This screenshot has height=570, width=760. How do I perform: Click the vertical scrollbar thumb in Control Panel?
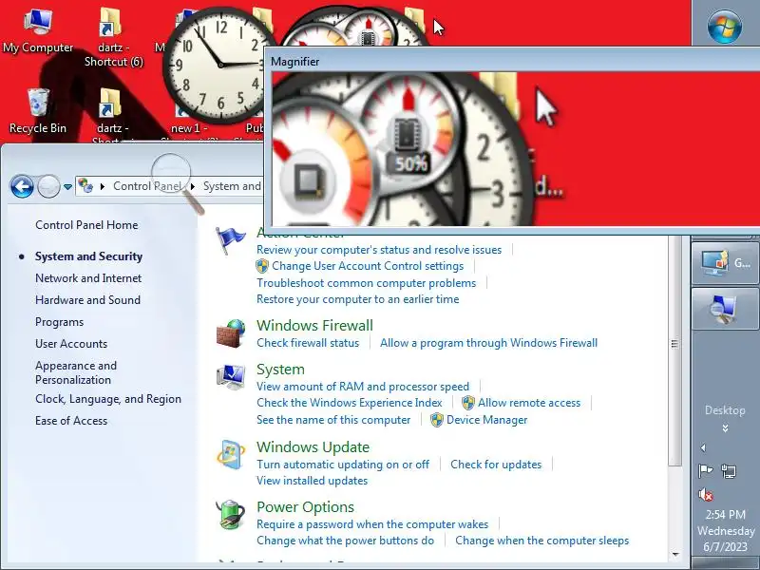(674, 344)
